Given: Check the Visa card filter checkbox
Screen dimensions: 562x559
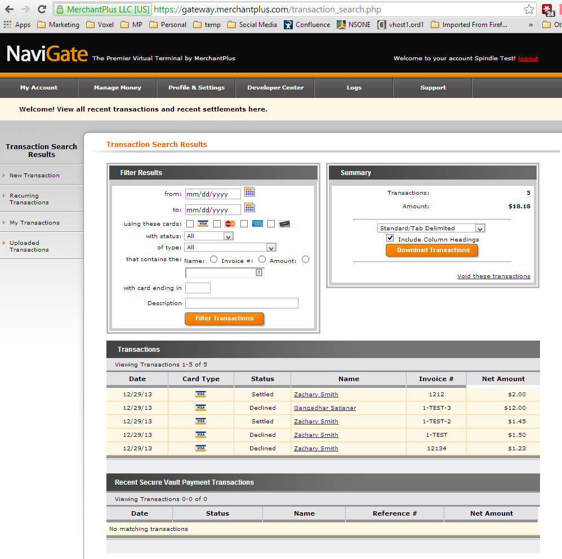Looking at the screenshot, I should (x=190, y=224).
